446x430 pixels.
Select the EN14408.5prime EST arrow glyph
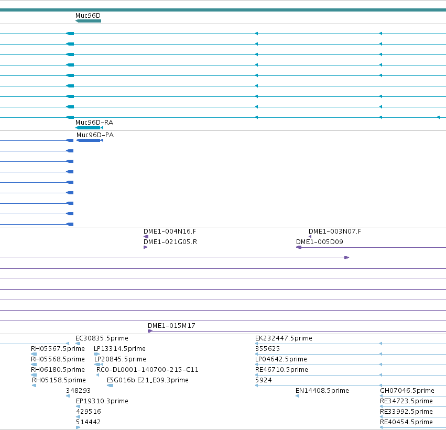298,396
